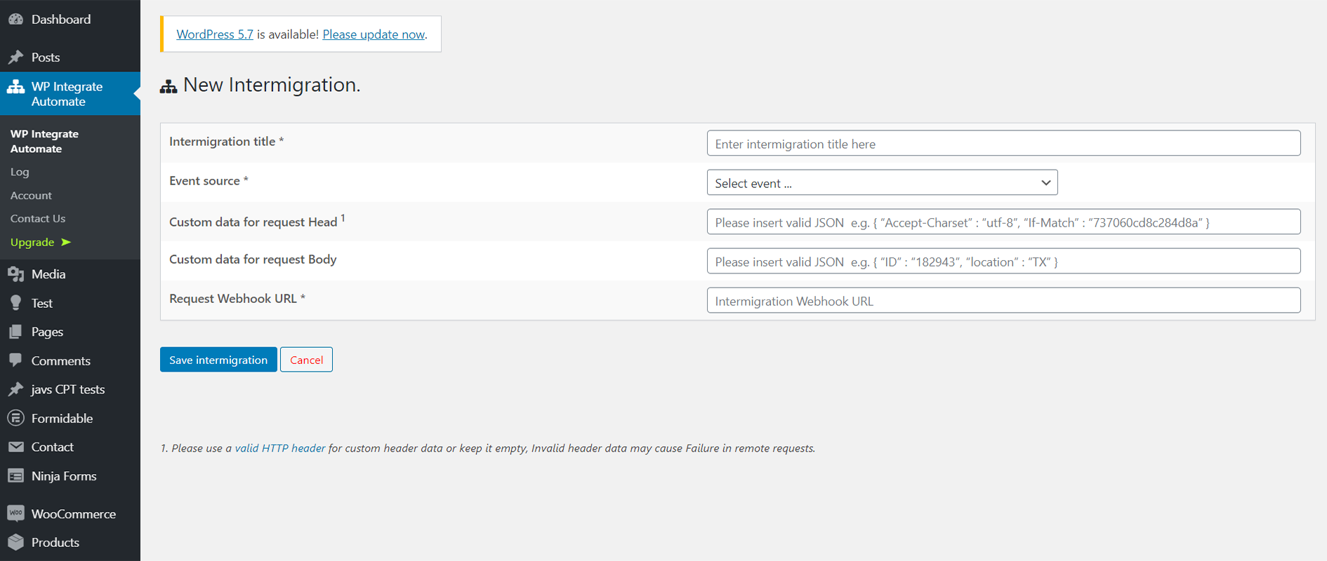Open the valid HTTP header link
This screenshot has width=1327, height=561.
pyautogui.click(x=280, y=448)
